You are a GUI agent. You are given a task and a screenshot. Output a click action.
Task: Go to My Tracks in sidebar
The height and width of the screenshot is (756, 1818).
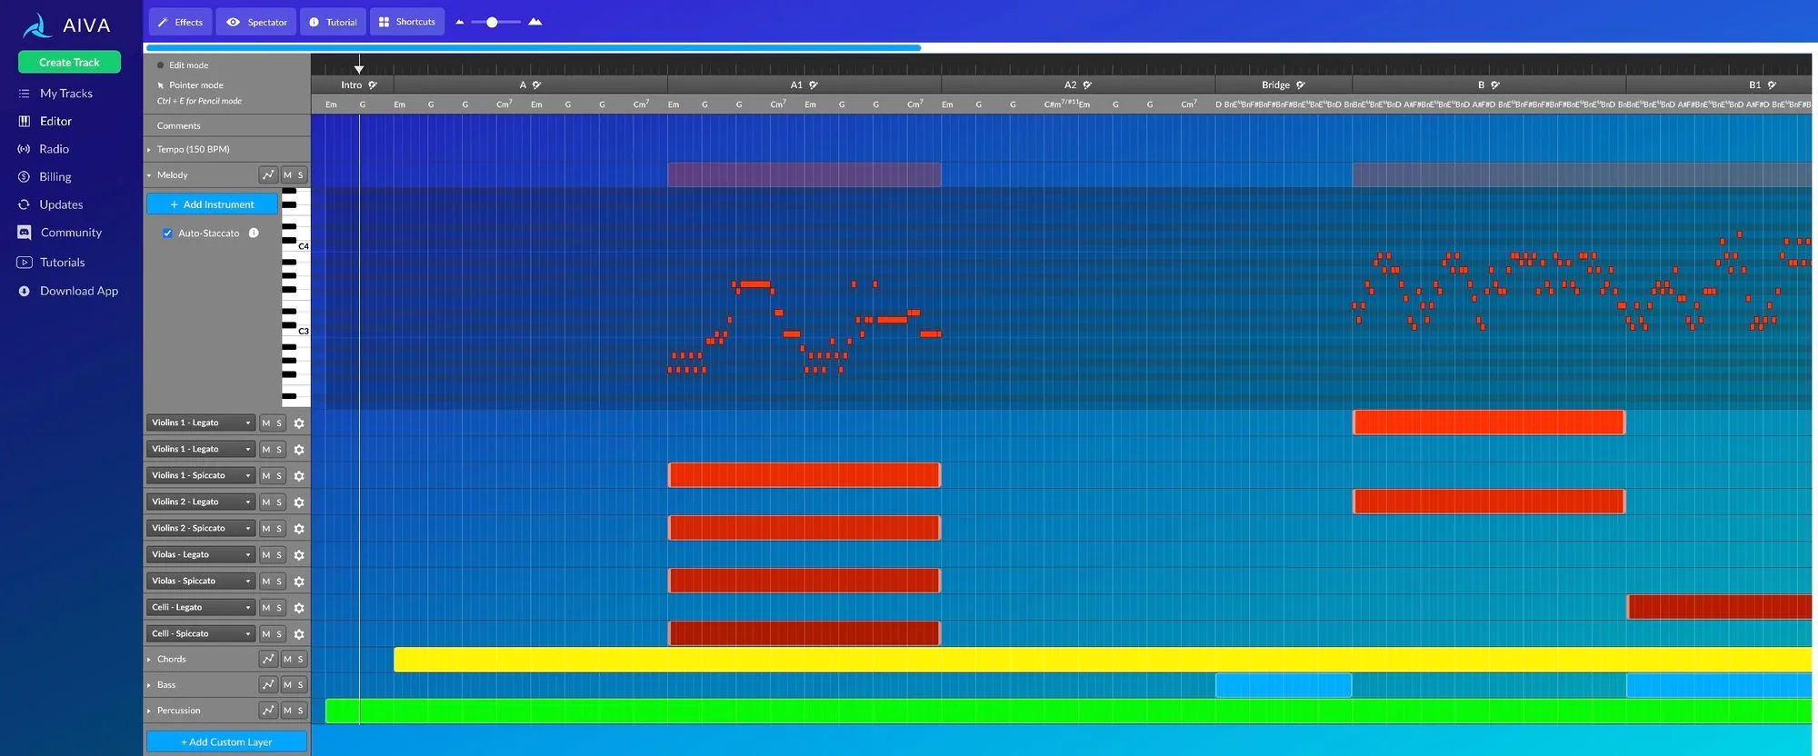(66, 93)
